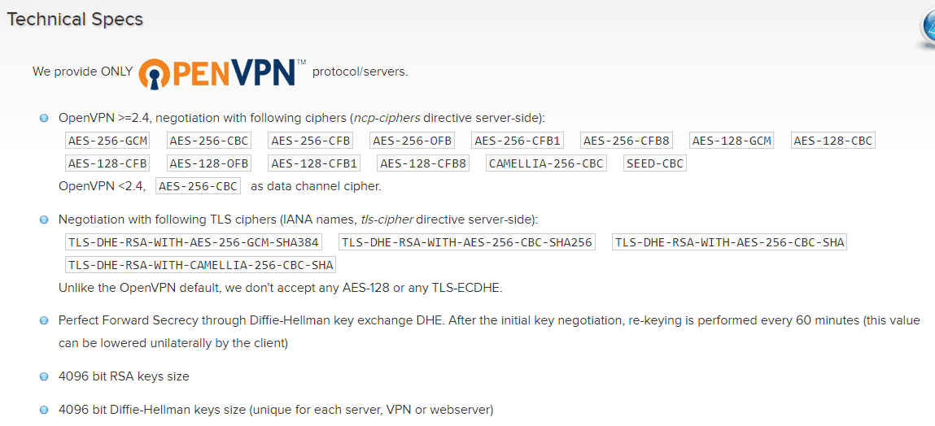The height and width of the screenshot is (426, 935).
Task: Click the CAMELLIA-256-CBC cipher tag
Action: [x=546, y=163]
